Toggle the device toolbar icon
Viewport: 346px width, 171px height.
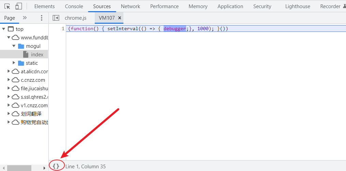[x=18, y=6]
